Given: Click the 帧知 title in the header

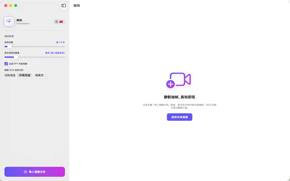Looking at the screenshot, I should point(77,5).
